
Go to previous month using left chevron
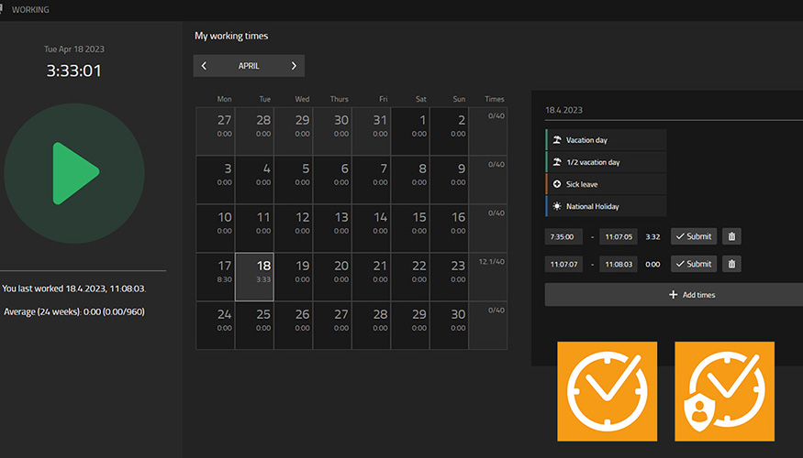204,66
